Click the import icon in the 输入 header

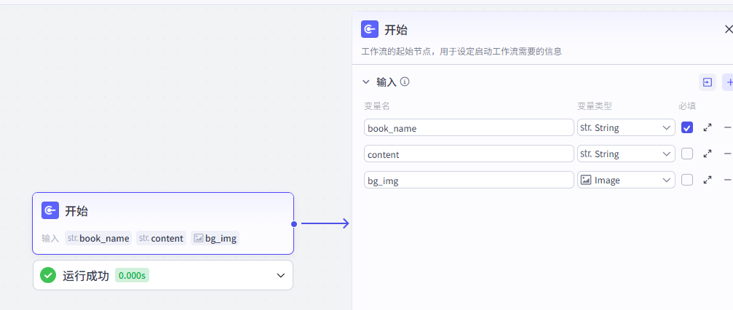click(707, 82)
